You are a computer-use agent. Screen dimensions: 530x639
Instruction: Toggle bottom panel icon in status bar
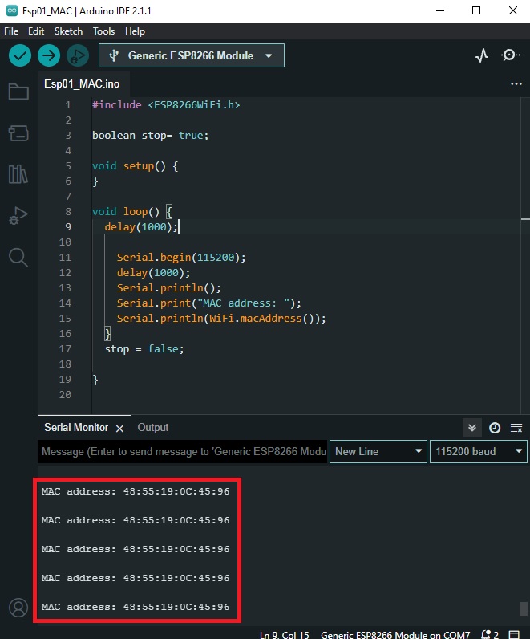515,634
